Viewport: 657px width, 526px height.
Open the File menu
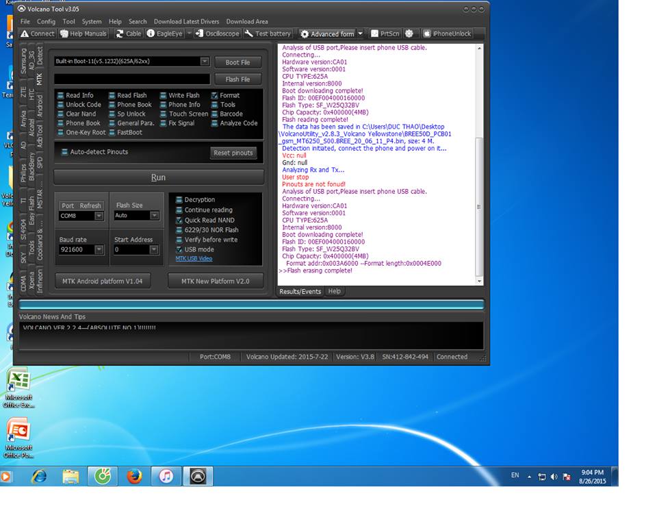coord(25,21)
